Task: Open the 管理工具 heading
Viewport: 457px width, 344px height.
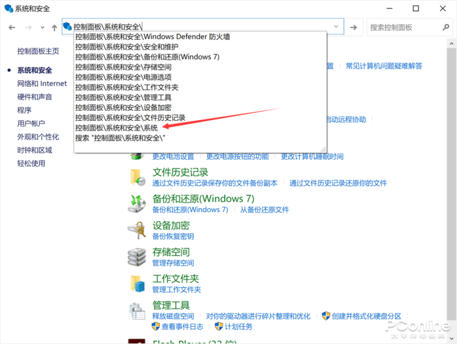Action: (171, 305)
